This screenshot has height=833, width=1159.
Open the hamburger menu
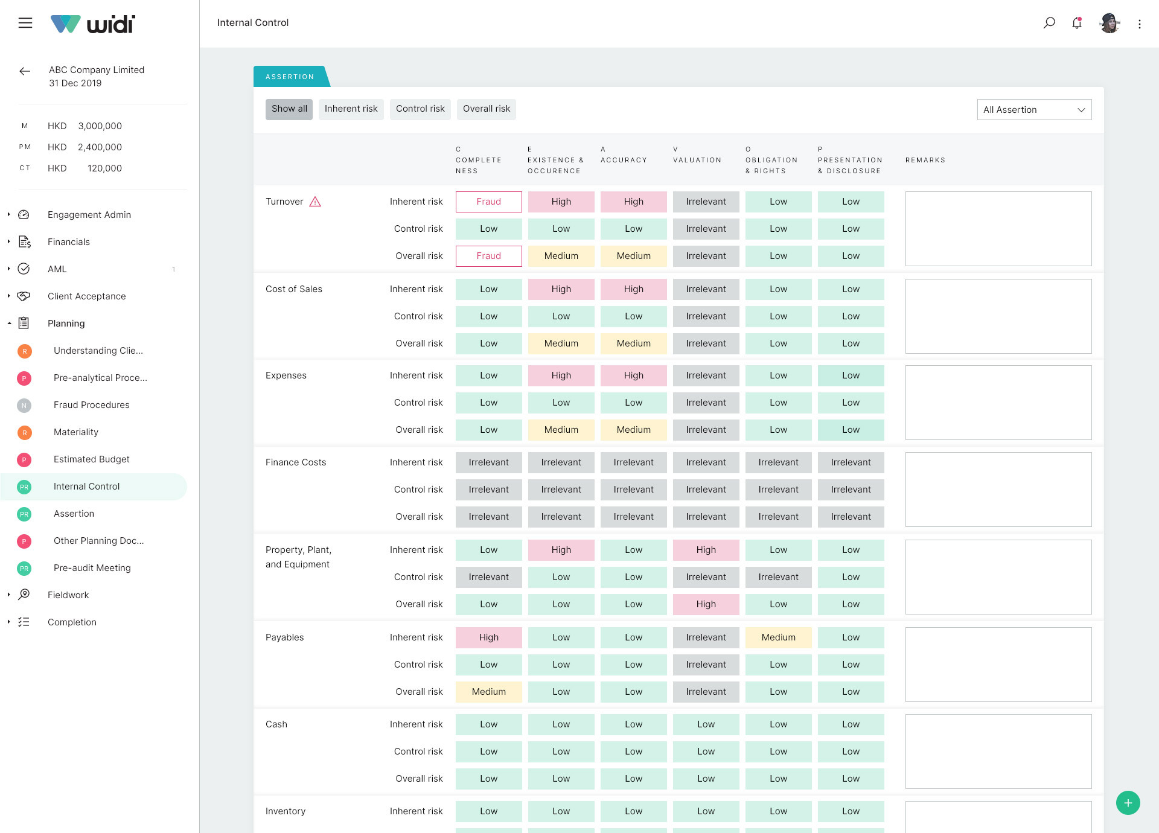tap(25, 23)
